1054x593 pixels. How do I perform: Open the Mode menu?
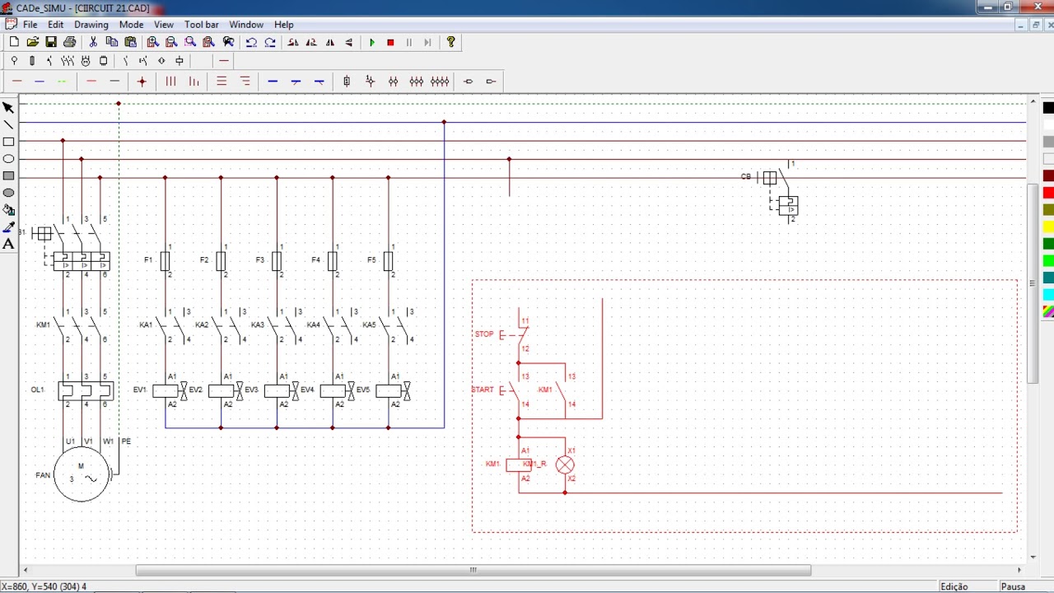pos(131,25)
